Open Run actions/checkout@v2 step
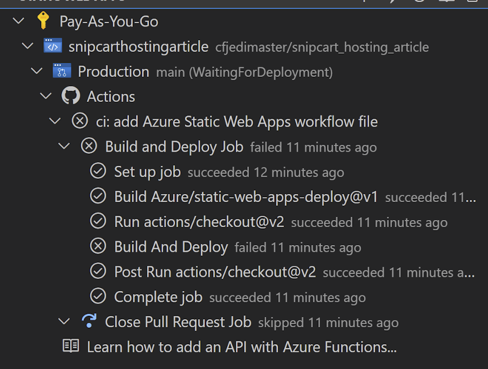Screen dimensions: 488x369 (x=199, y=222)
